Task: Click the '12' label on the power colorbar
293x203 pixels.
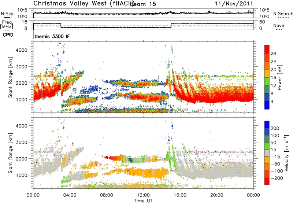Action: [x=273, y=86]
